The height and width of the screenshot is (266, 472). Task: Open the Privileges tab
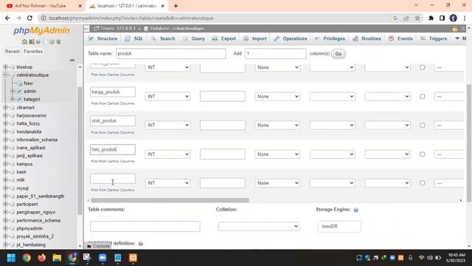[x=330, y=38]
